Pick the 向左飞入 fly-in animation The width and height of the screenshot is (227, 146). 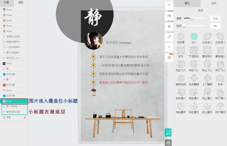click(x=194, y=66)
